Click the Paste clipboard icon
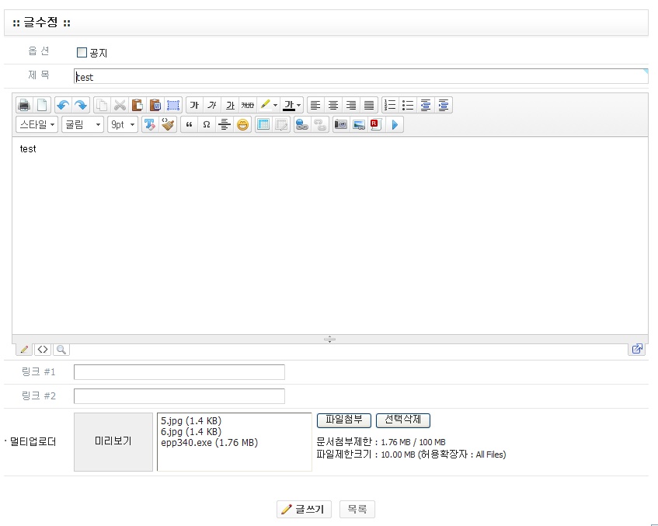 point(138,105)
